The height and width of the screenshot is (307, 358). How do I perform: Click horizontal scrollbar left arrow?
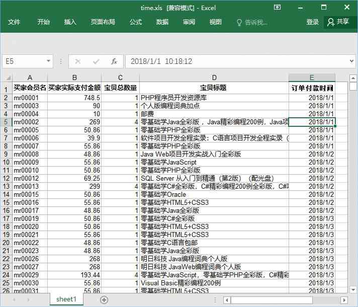coord(227,299)
